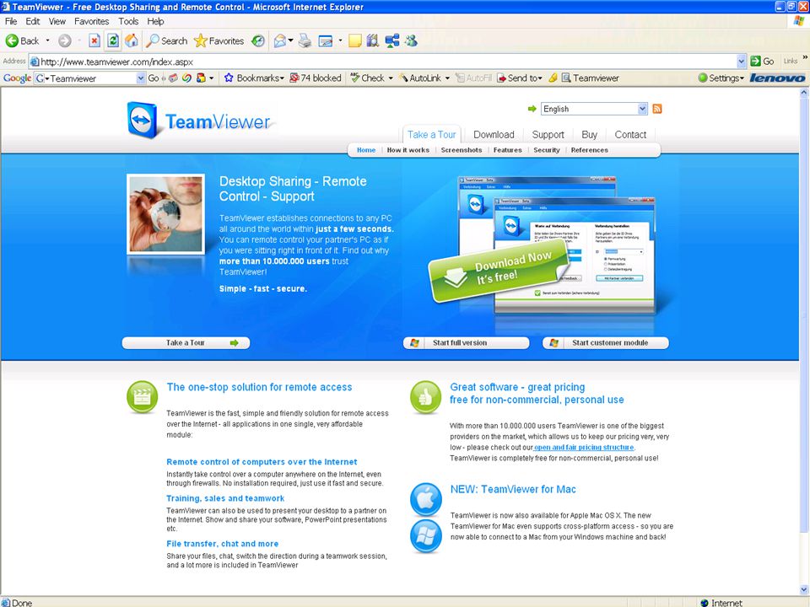This screenshot has height=607, width=810.
Task: Open the Send to dropdown
Action: pos(520,78)
